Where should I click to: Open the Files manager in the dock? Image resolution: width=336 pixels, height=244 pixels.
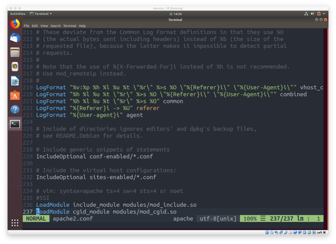point(15,52)
